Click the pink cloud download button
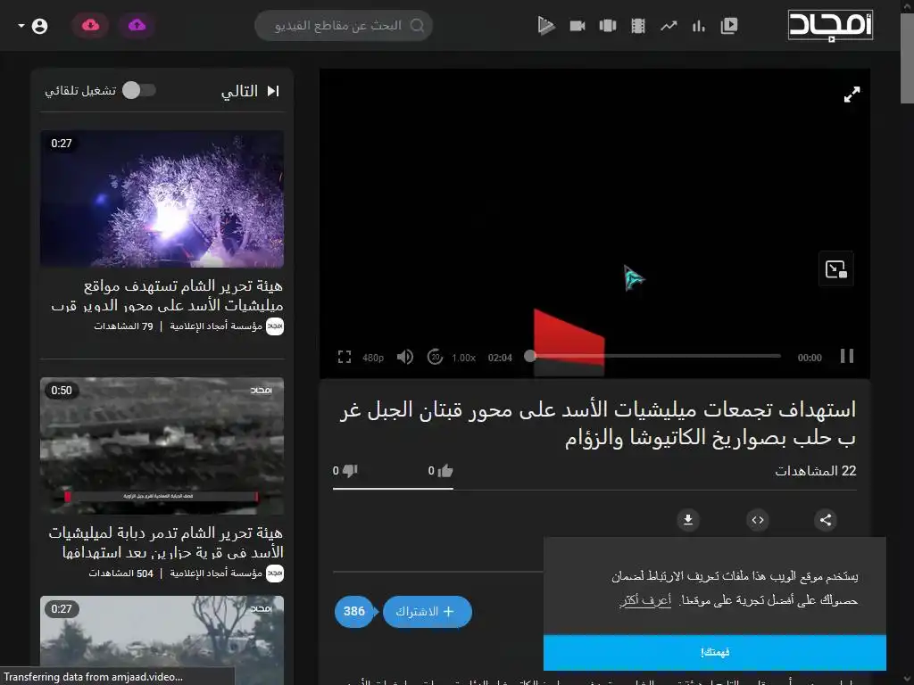 click(90, 25)
